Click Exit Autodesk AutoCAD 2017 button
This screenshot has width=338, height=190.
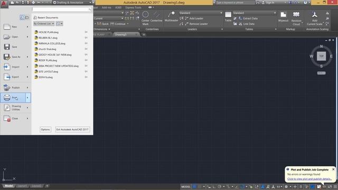pos(72,129)
